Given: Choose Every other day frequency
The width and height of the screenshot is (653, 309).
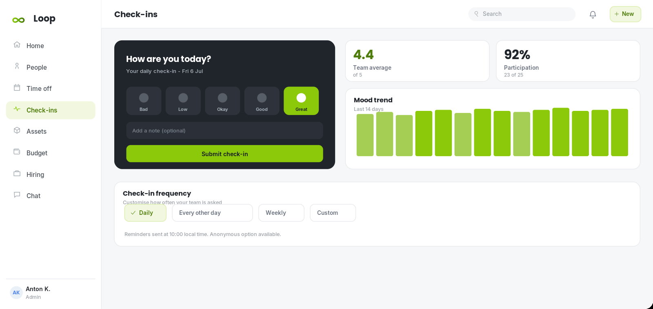Looking at the screenshot, I should coord(212,213).
